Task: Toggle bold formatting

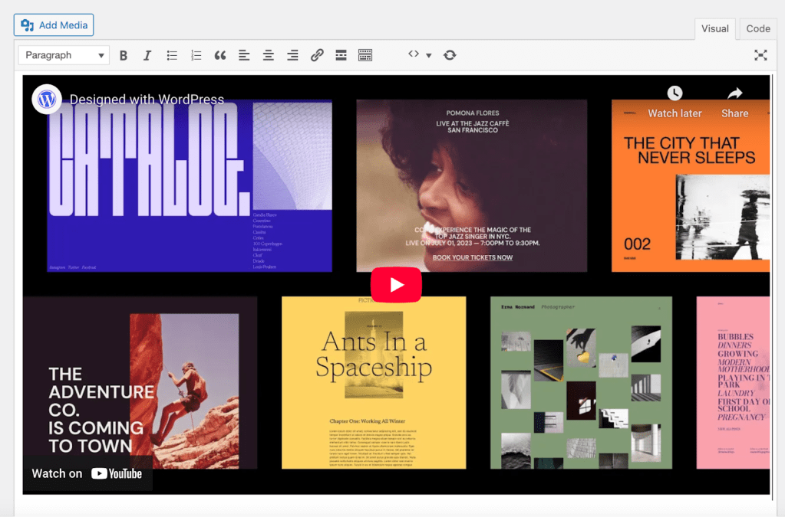Action: point(123,54)
